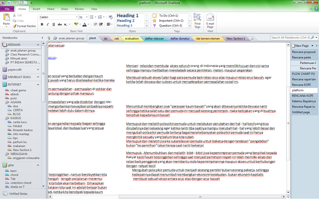
Task: Open the File tab
Action: (x=7, y=9)
